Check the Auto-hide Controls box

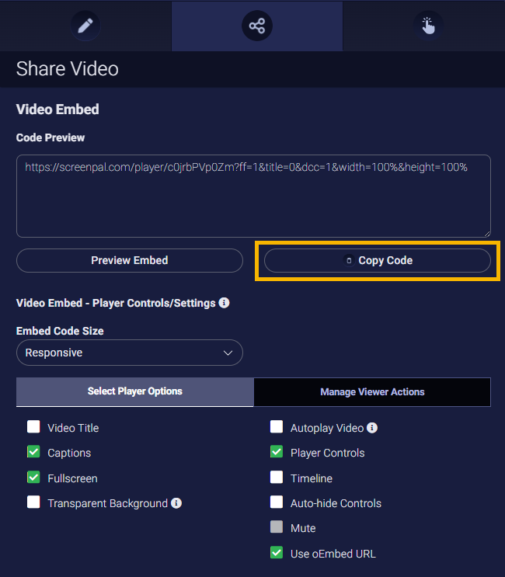coord(277,502)
